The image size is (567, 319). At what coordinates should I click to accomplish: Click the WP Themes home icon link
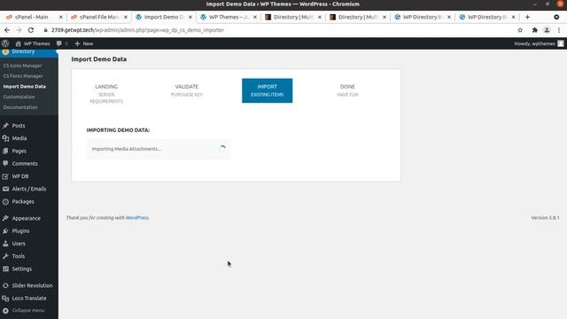pyautogui.click(x=32, y=43)
